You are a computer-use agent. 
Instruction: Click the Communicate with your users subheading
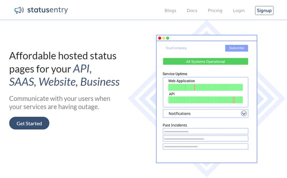(x=60, y=103)
